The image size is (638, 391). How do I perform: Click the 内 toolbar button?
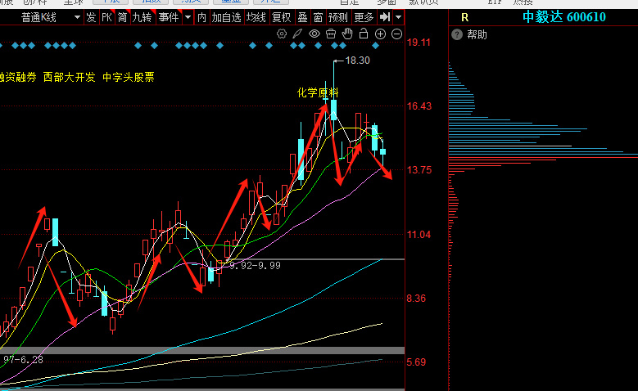point(201,17)
